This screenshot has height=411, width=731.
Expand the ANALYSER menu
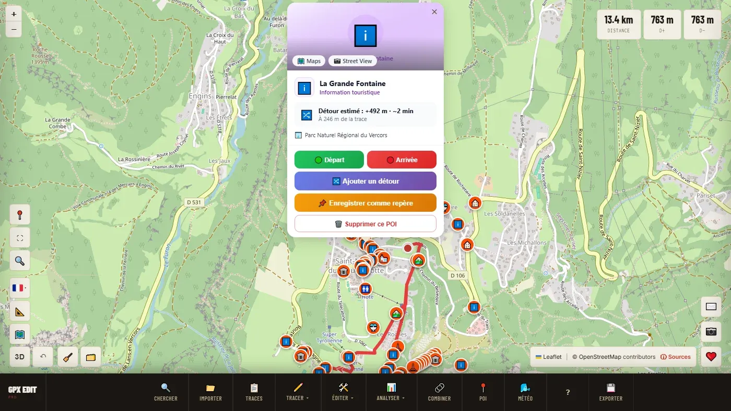point(391,392)
